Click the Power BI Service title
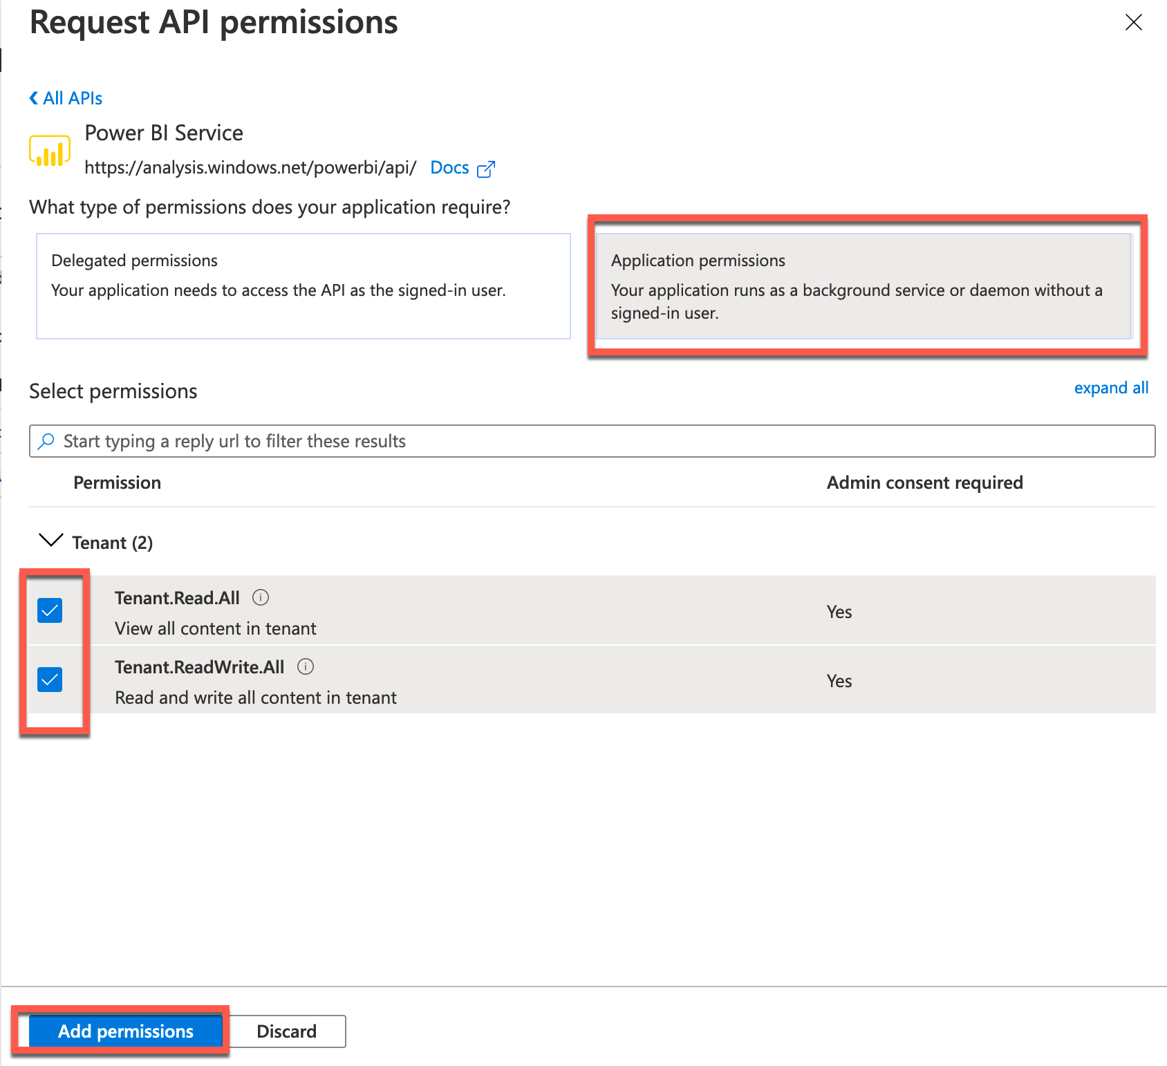 164,133
